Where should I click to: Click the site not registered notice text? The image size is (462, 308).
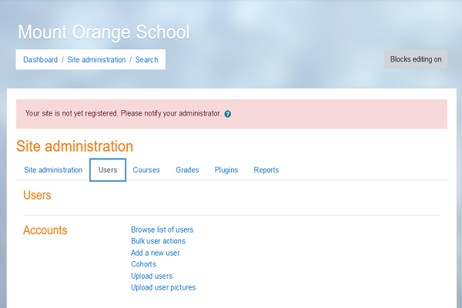(123, 113)
